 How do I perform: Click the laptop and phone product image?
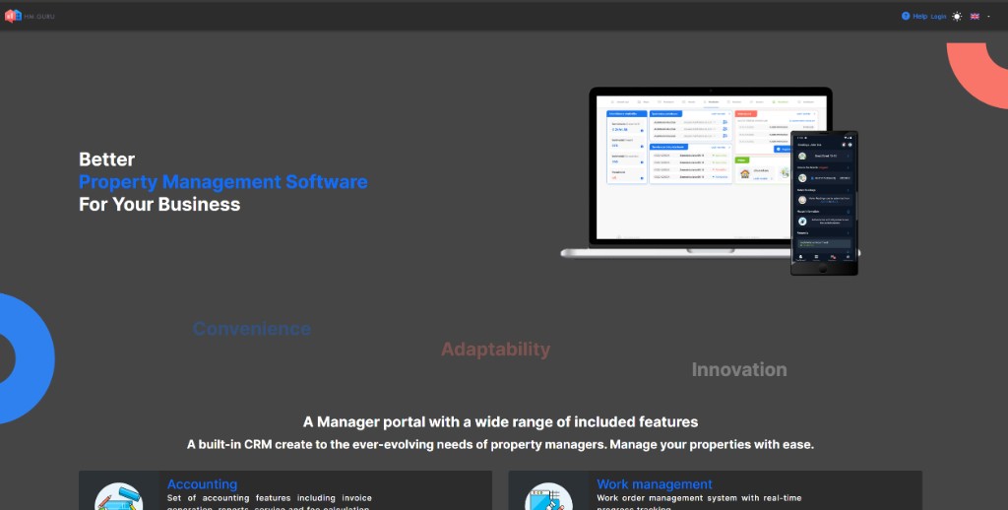(x=710, y=181)
